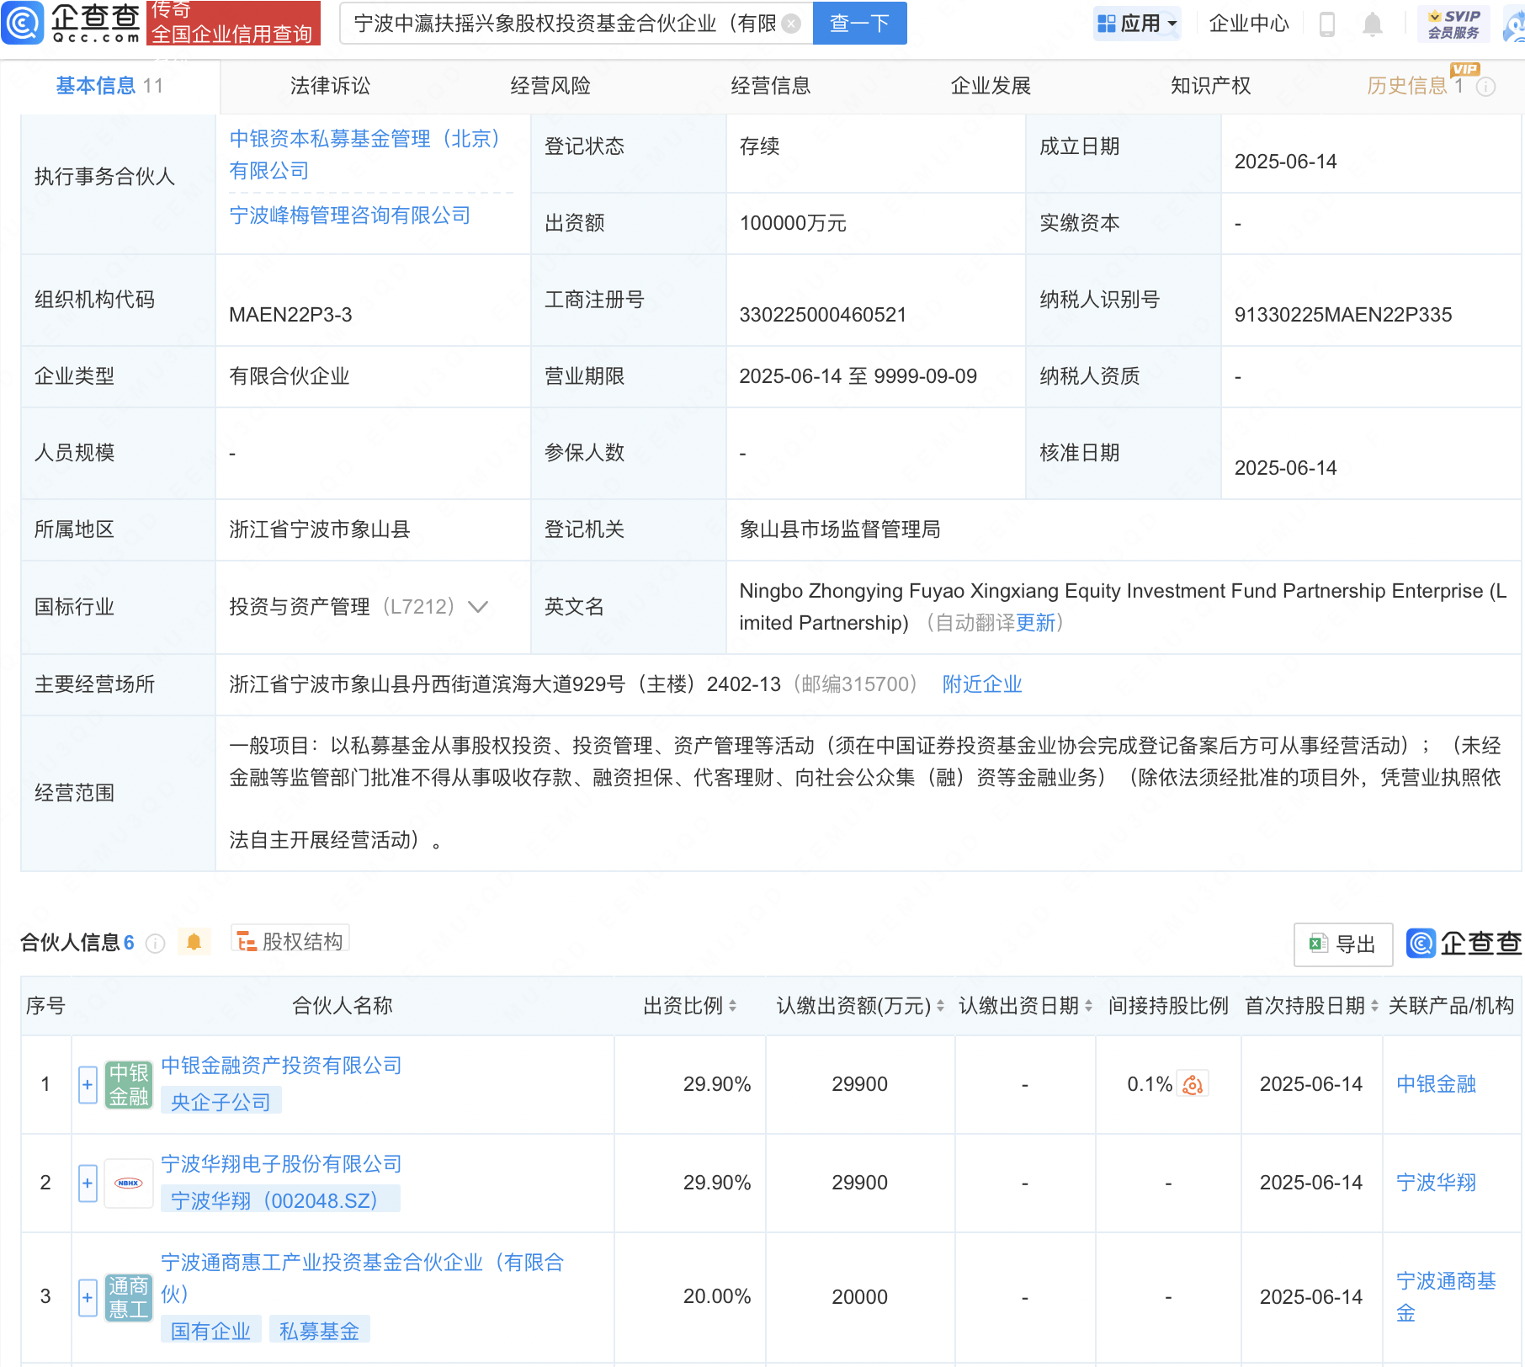Expand row 2 宁波华翔电子 plus button
Screen dimensions: 1525x1367
88,1183
